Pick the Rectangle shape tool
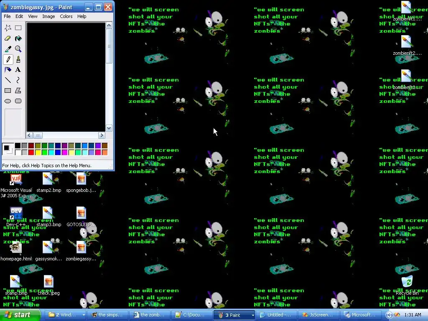Viewport: 428px width, 321px height. coord(8,90)
